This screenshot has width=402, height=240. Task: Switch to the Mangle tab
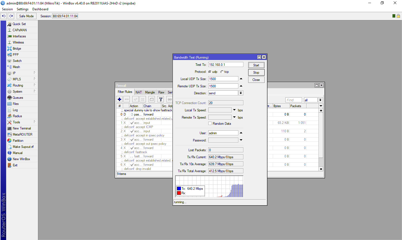[150, 92]
